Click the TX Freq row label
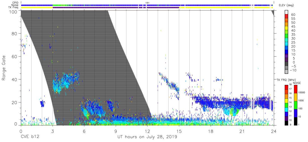This screenshot has width=308, height=142. (x=14, y=8)
